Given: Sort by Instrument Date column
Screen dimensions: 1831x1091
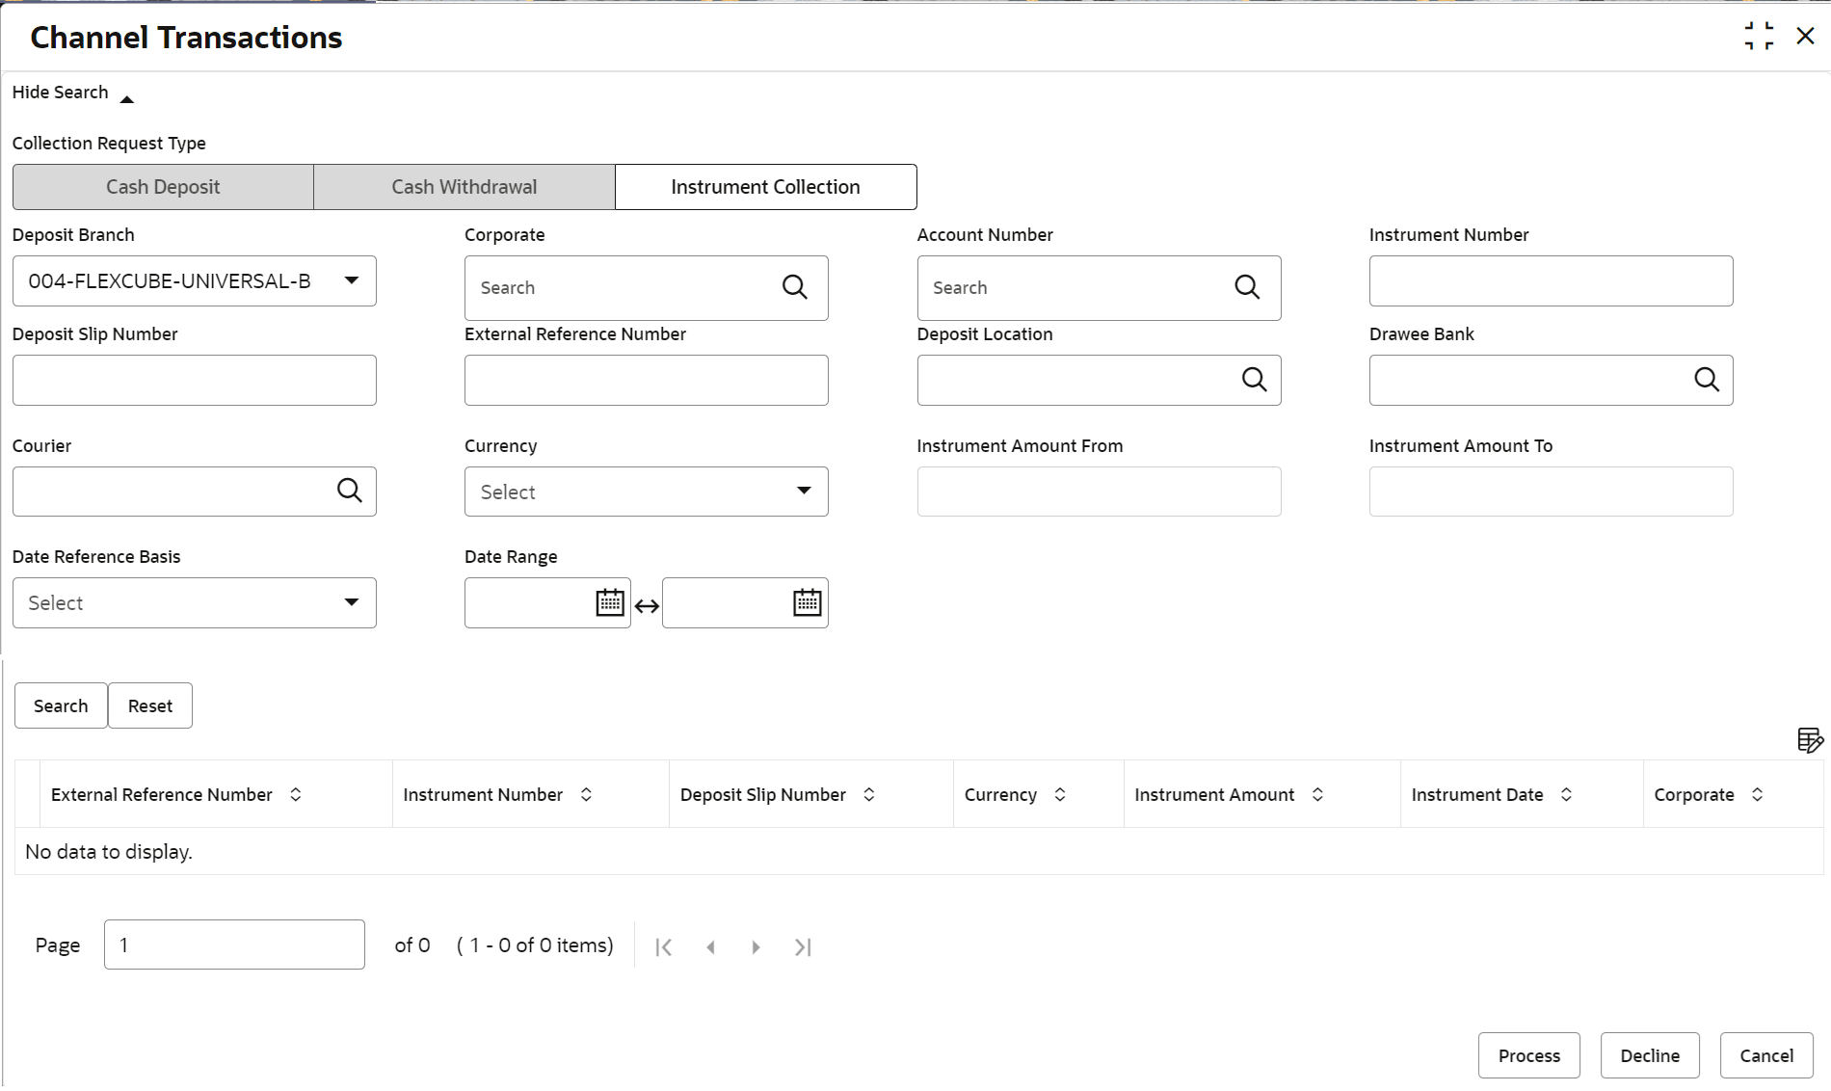Looking at the screenshot, I should pos(1566,794).
